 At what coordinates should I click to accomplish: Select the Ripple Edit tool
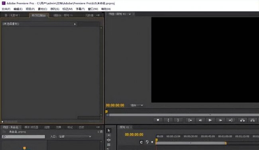(x=108, y=140)
